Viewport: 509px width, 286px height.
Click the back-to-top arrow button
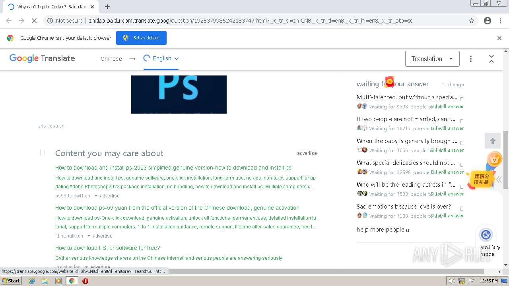tap(493, 141)
